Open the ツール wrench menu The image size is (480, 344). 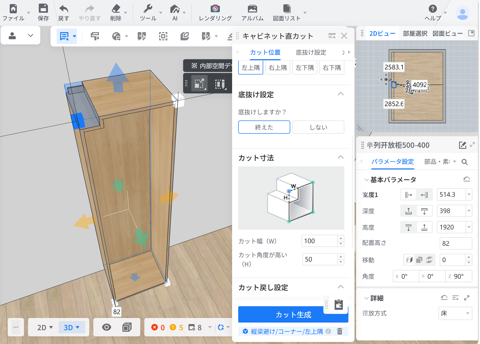pos(148,9)
